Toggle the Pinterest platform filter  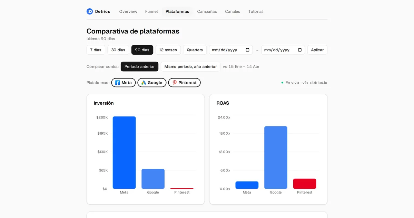click(x=184, y=83)
